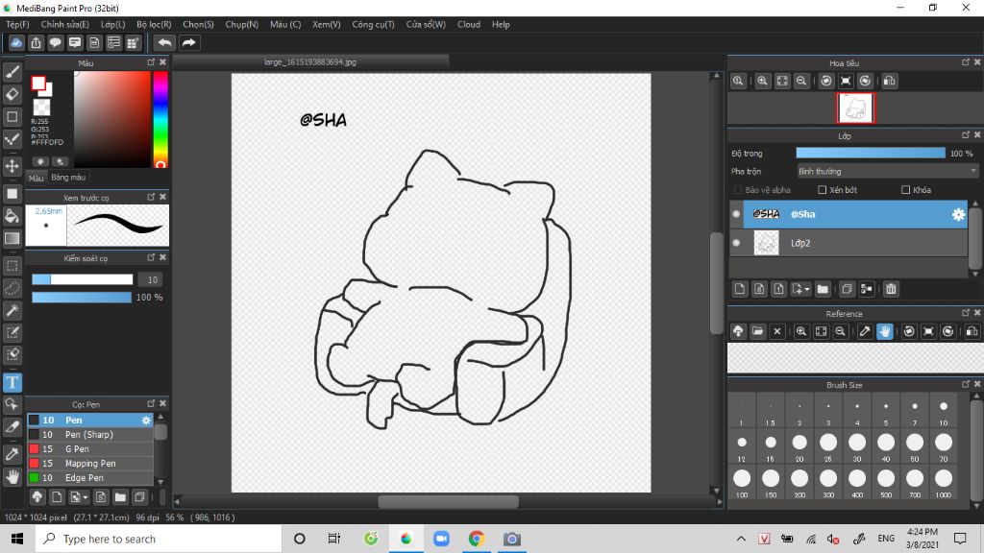The image size is (984, 553).
Task: Click the canvas thumbnail in the Hoa tiêu panel
Action: pyautogui.click(x=855, y=108)
